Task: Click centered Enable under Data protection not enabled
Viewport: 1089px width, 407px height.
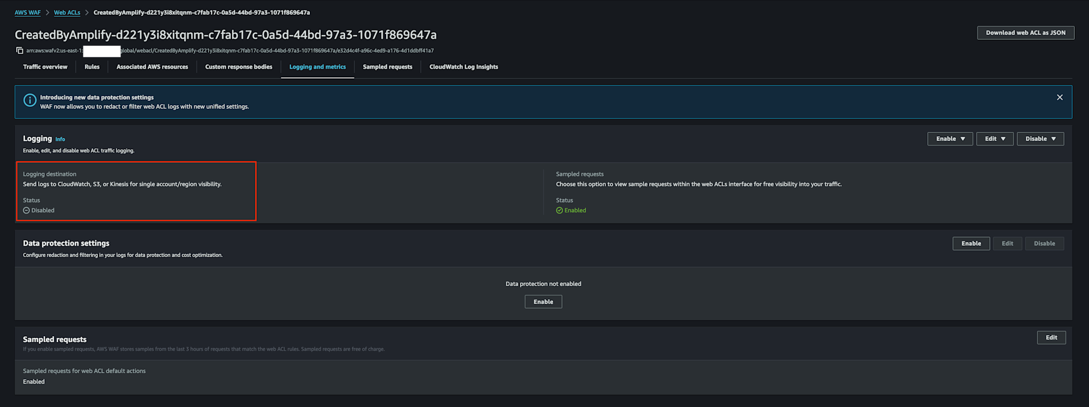Action: tap(543, 302)
